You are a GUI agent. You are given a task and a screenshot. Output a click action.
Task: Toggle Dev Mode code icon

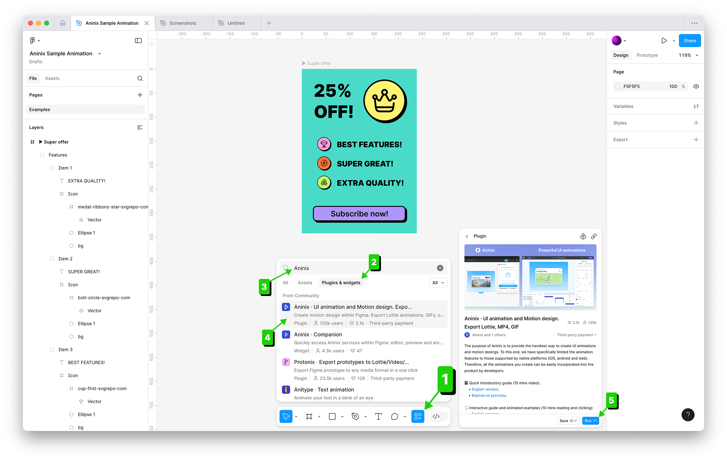point(436,416)
